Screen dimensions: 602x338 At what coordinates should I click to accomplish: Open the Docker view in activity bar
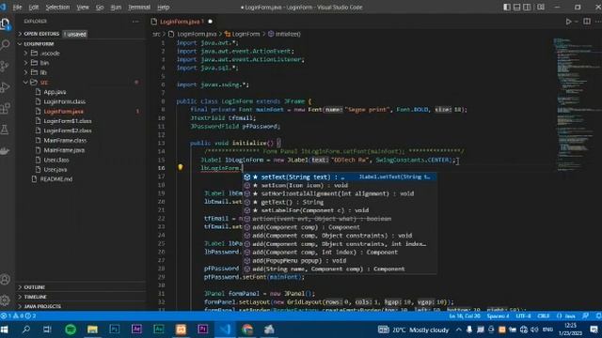click(6, 150)
